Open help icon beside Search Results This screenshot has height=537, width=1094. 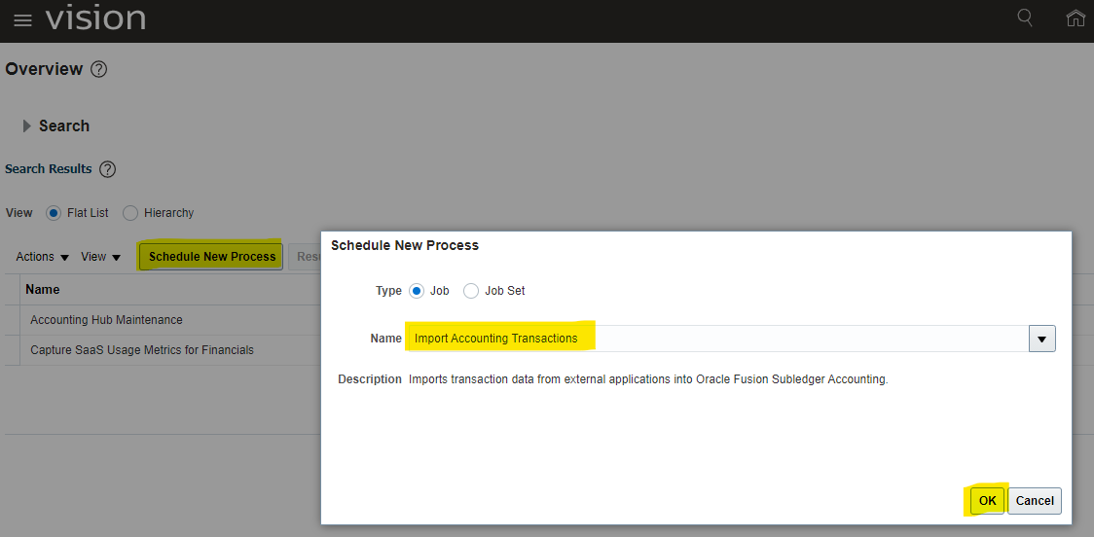108,169
